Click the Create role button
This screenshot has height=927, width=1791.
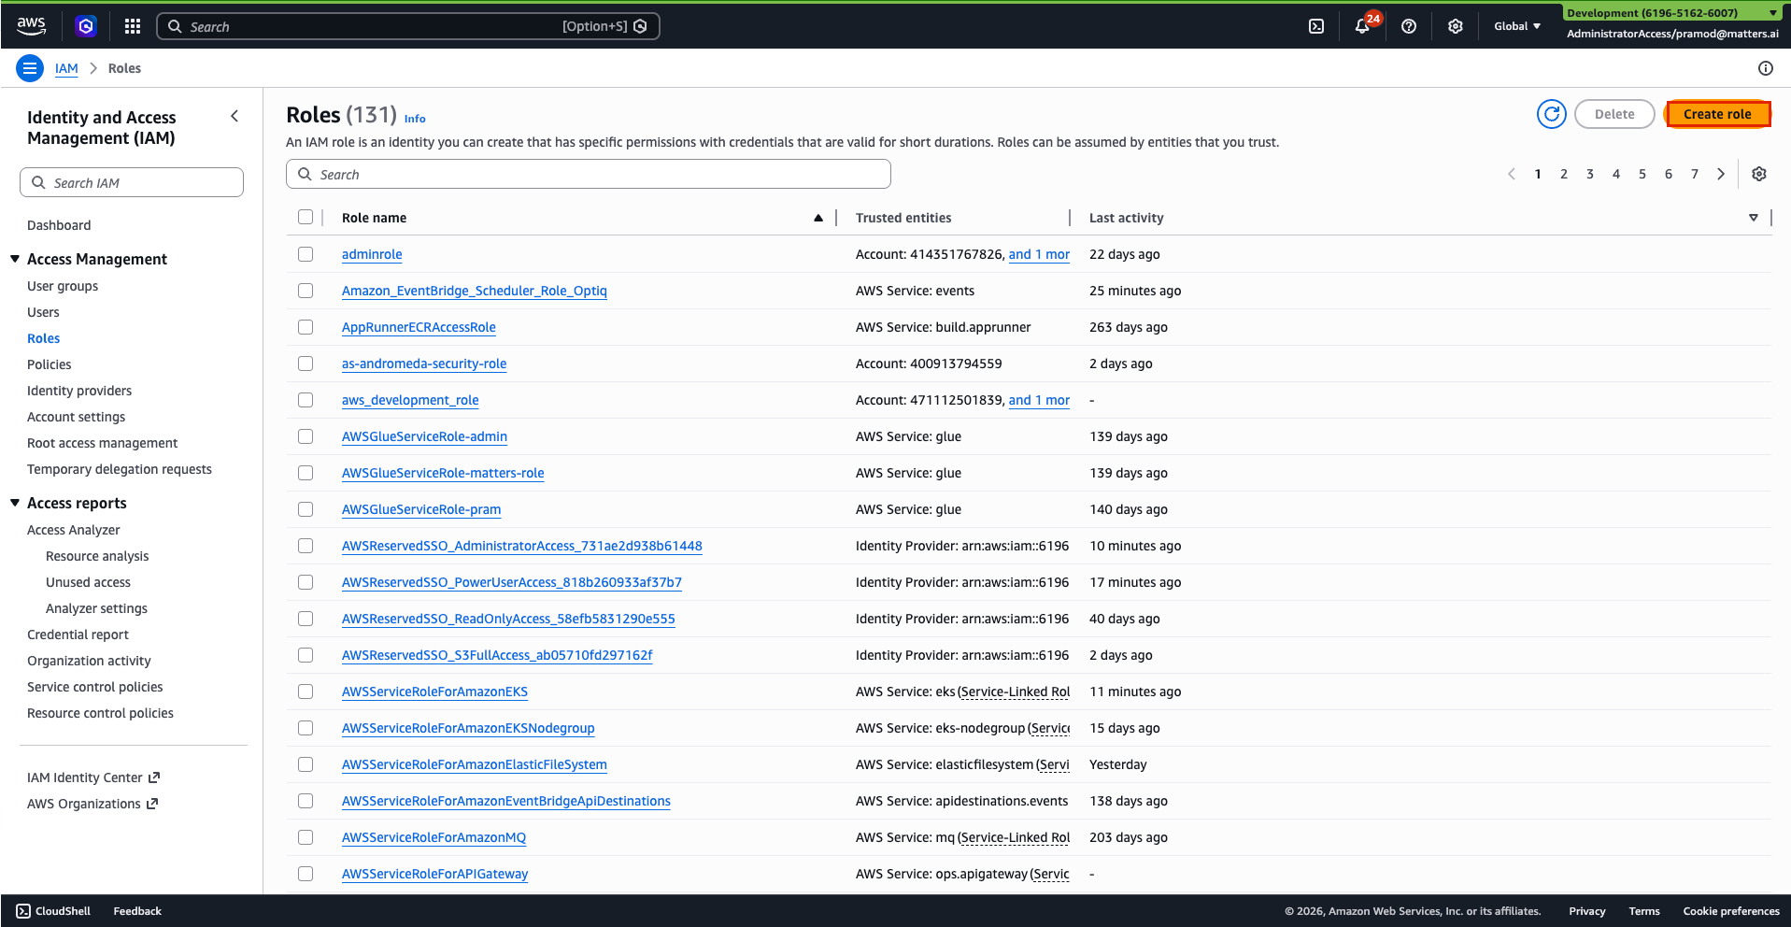point(1716,114)
